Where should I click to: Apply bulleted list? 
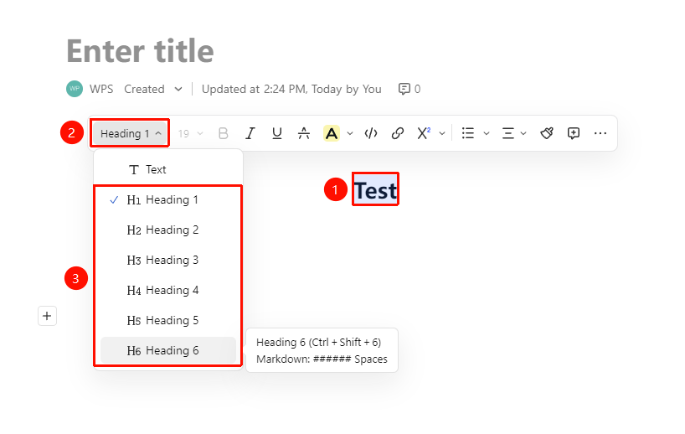pyautogui.click(x=468, y=133)
